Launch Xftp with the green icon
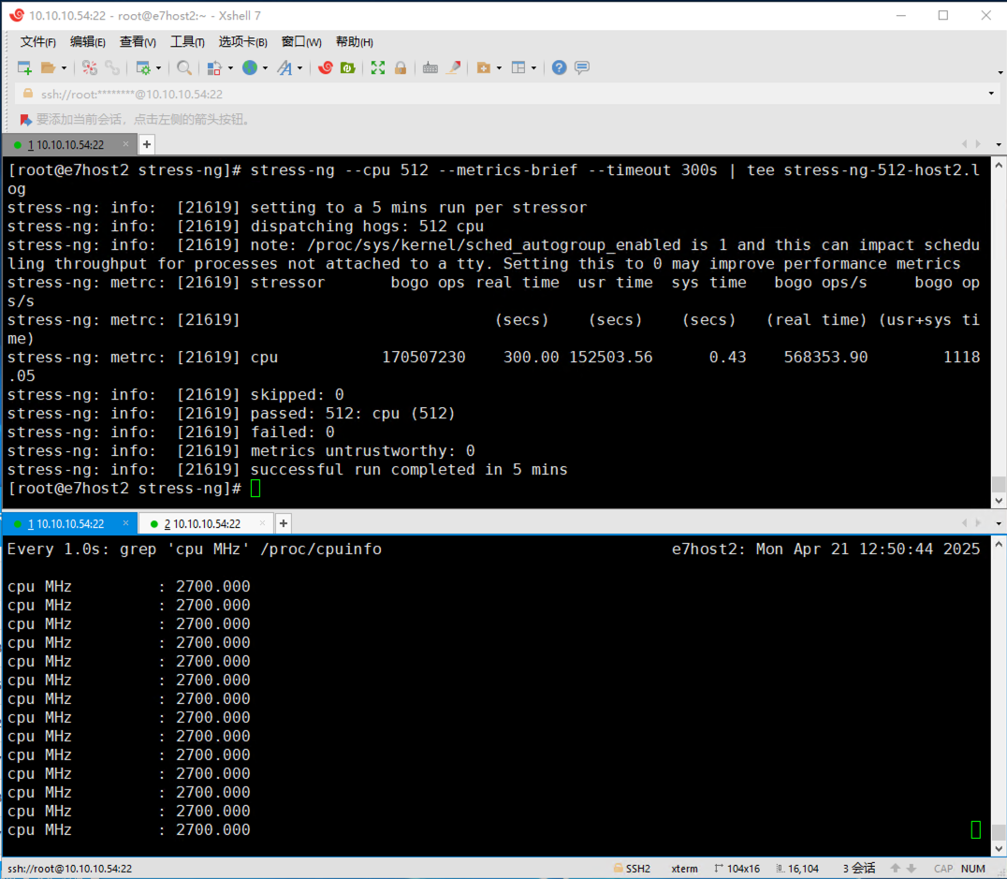1007x879 pixels. coord(348,67)
